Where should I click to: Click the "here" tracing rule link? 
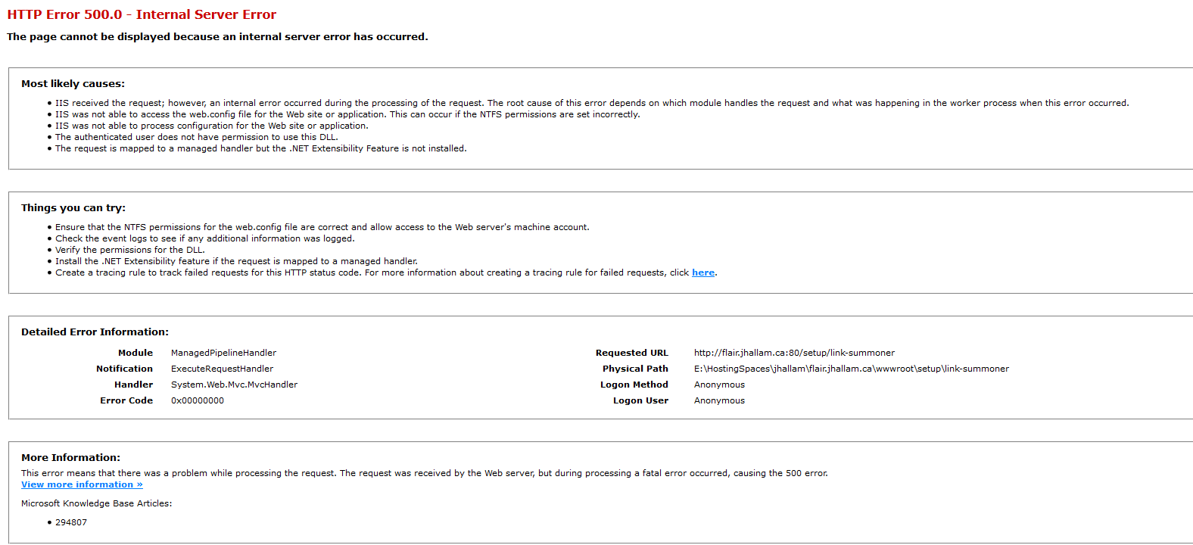(702, 272)
